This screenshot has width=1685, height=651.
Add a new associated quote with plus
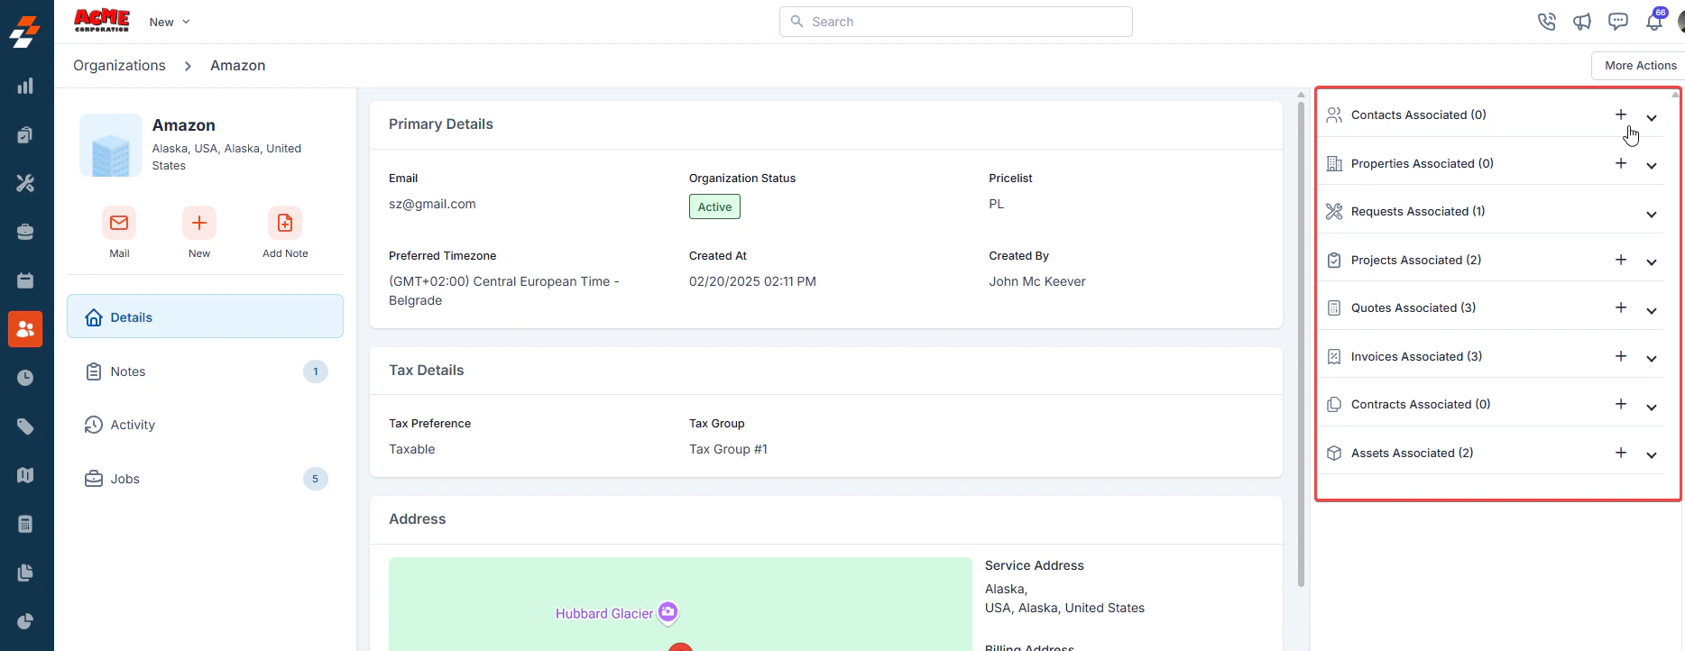(1621, 307)
